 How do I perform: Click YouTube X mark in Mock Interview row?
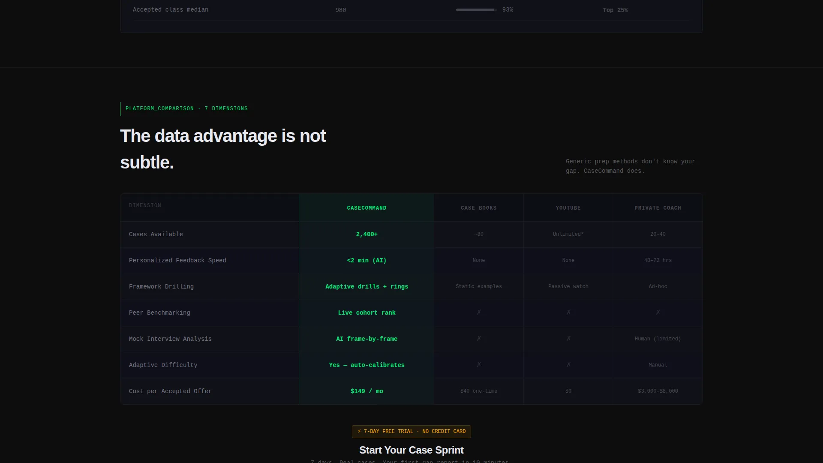568,339
